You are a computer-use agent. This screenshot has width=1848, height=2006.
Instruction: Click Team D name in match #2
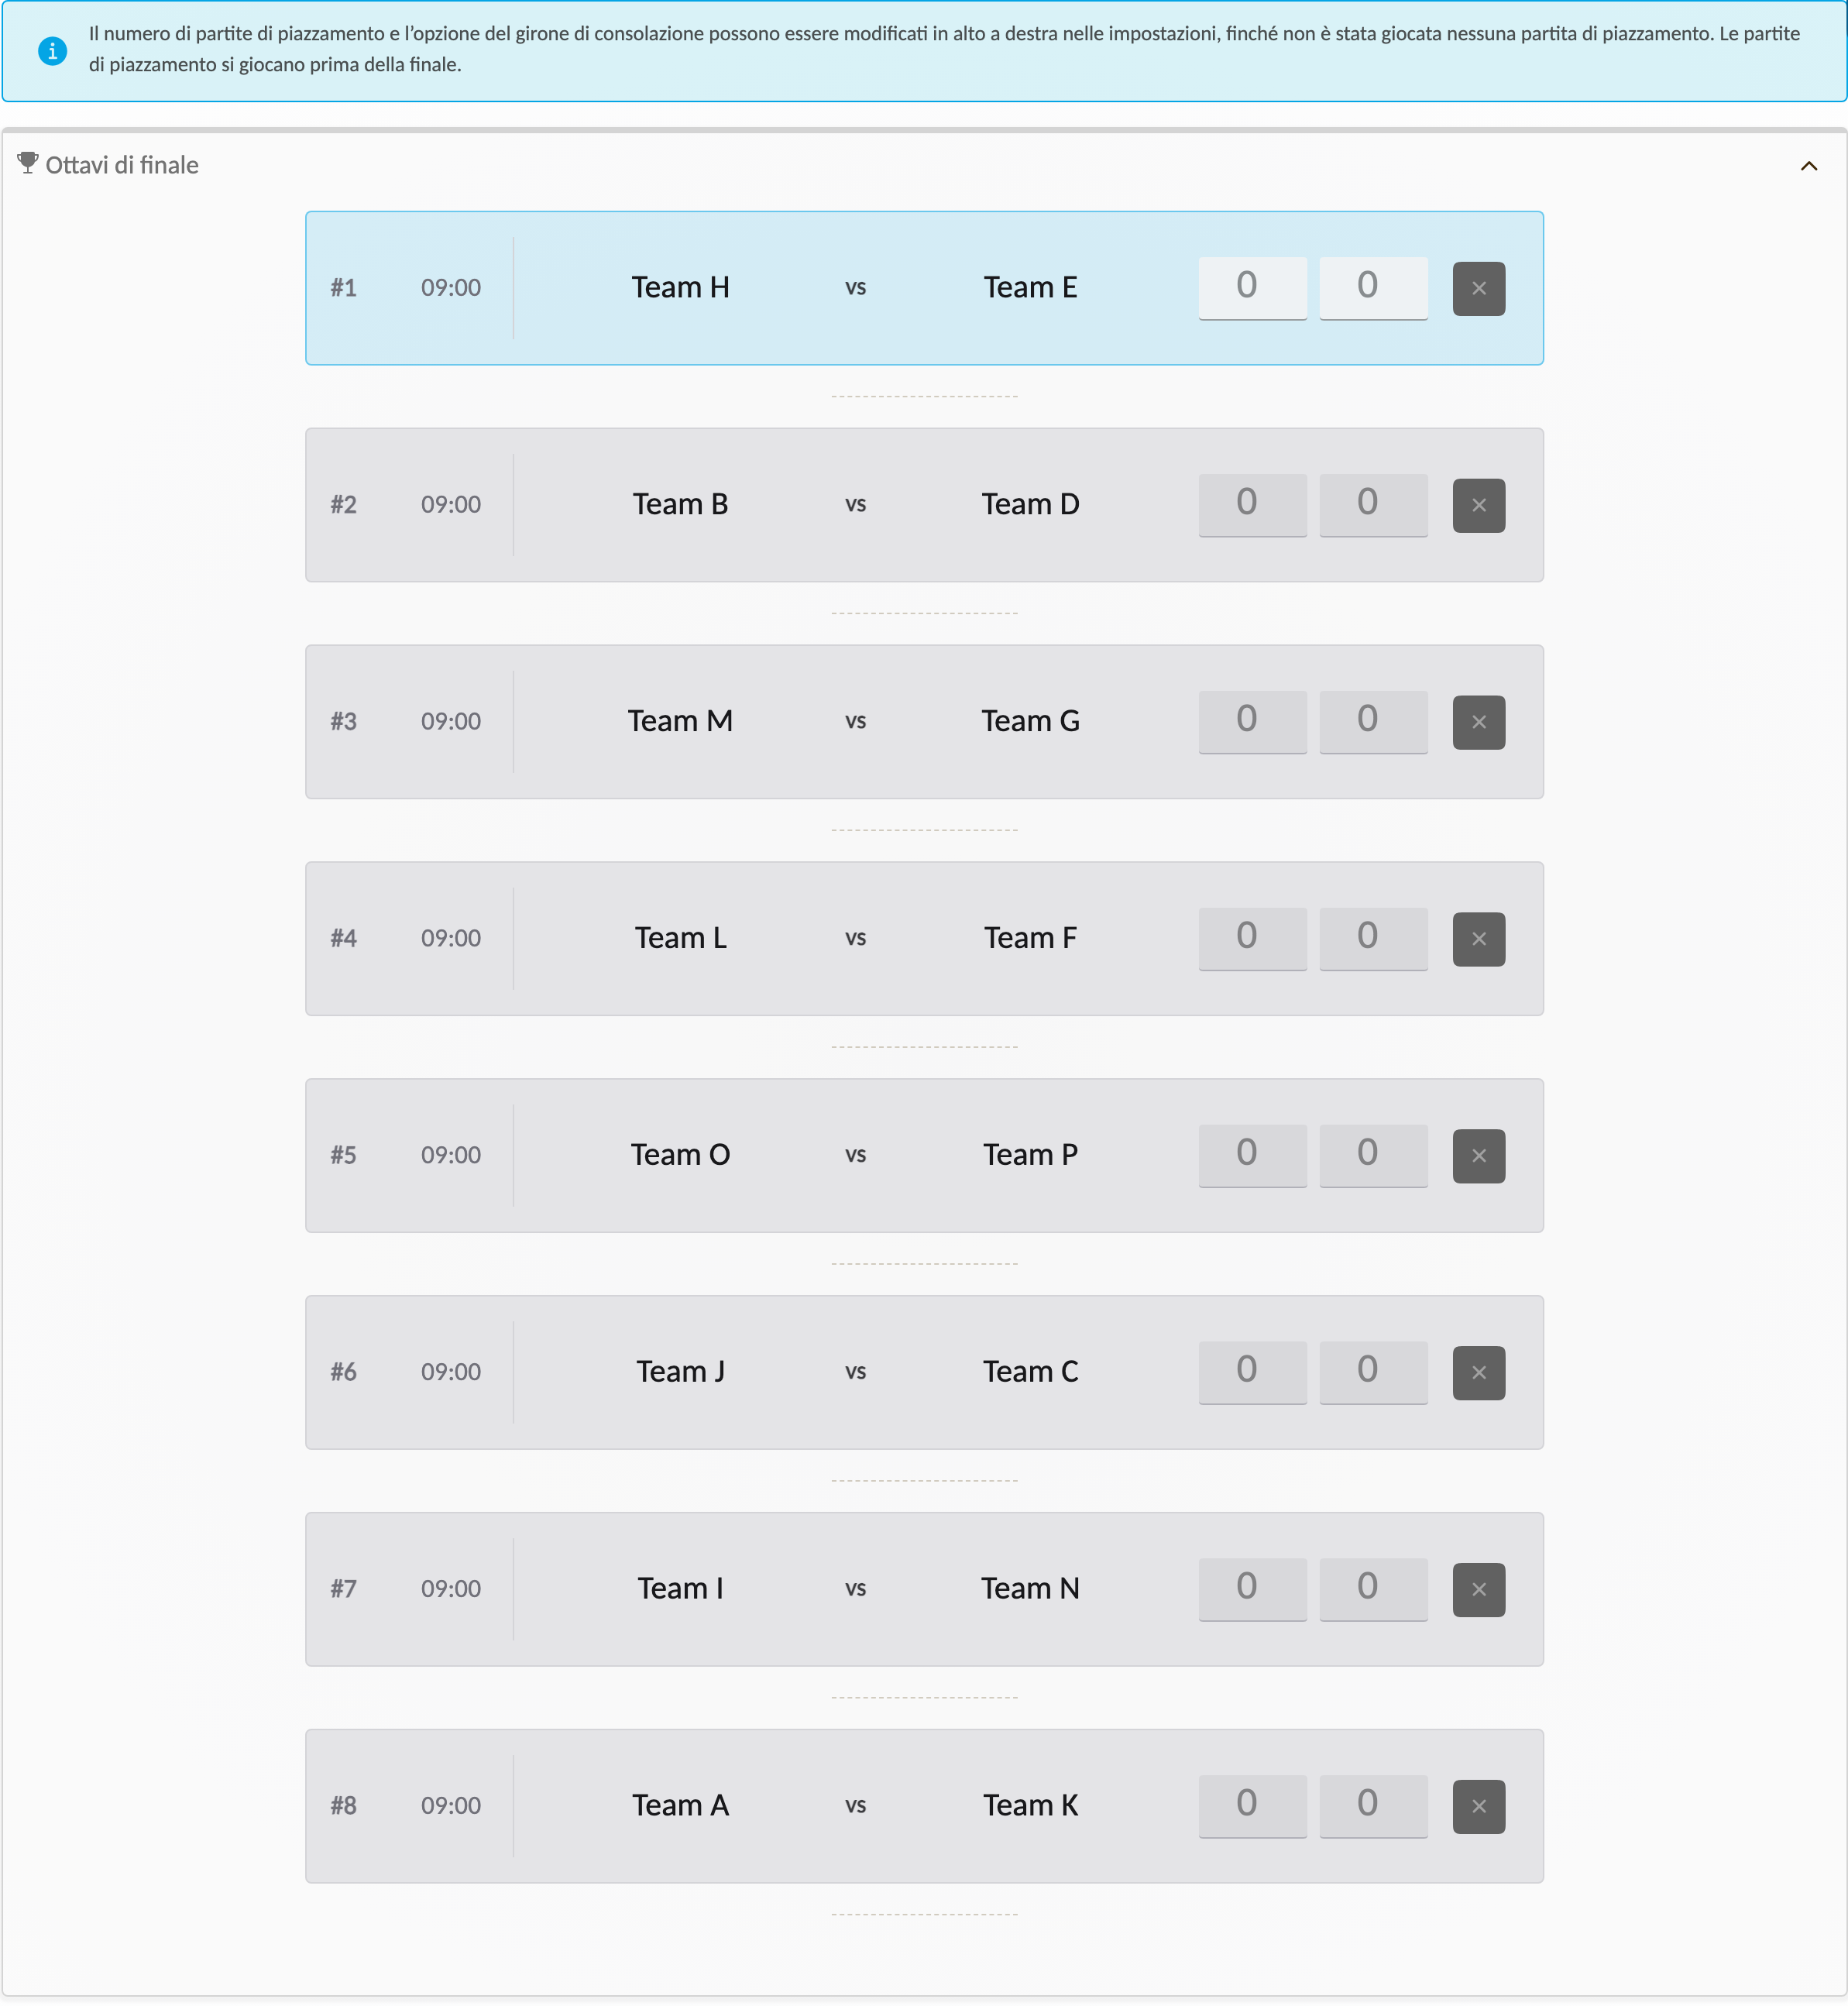point(1030,505)
